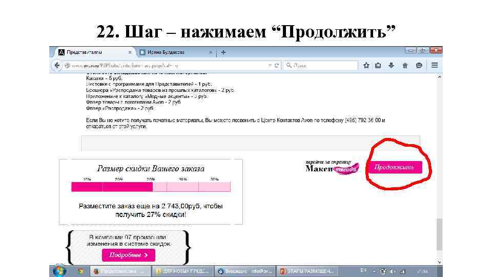492x277 pixels.
Task: Switch to the Ирина Булдакова tab
Action: pos(176,52)
